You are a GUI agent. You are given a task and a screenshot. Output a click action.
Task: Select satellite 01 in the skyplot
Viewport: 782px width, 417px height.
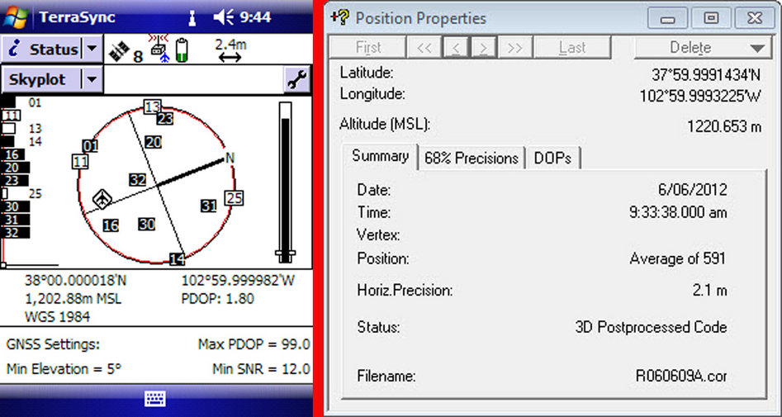(90, 146)
